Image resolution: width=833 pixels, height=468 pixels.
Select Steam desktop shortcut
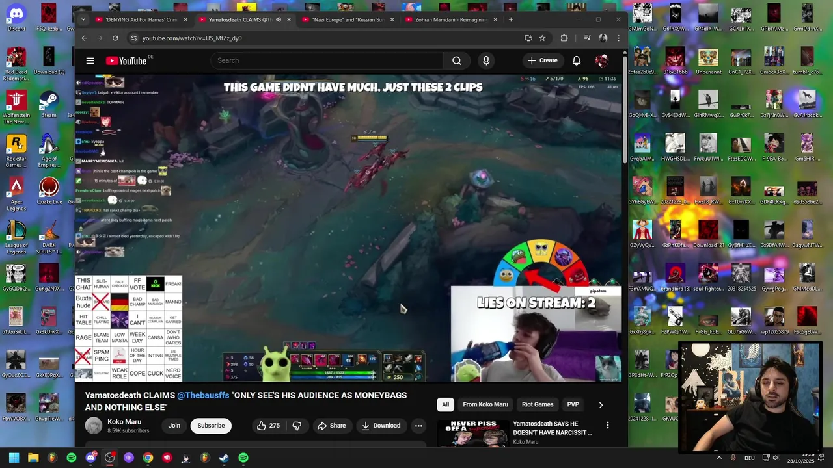[x=49, y=105]
